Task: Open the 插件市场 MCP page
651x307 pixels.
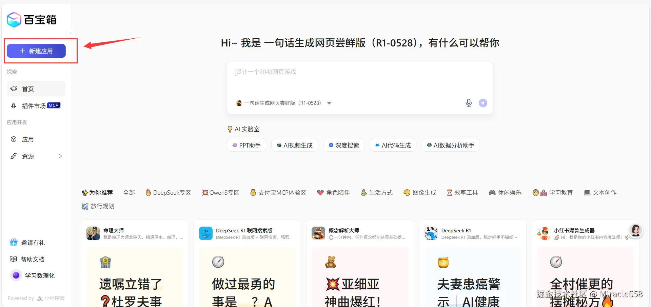Action: [x=34, y=105]
